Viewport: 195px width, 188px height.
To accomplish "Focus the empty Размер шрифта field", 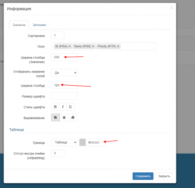I will (64, 96).
